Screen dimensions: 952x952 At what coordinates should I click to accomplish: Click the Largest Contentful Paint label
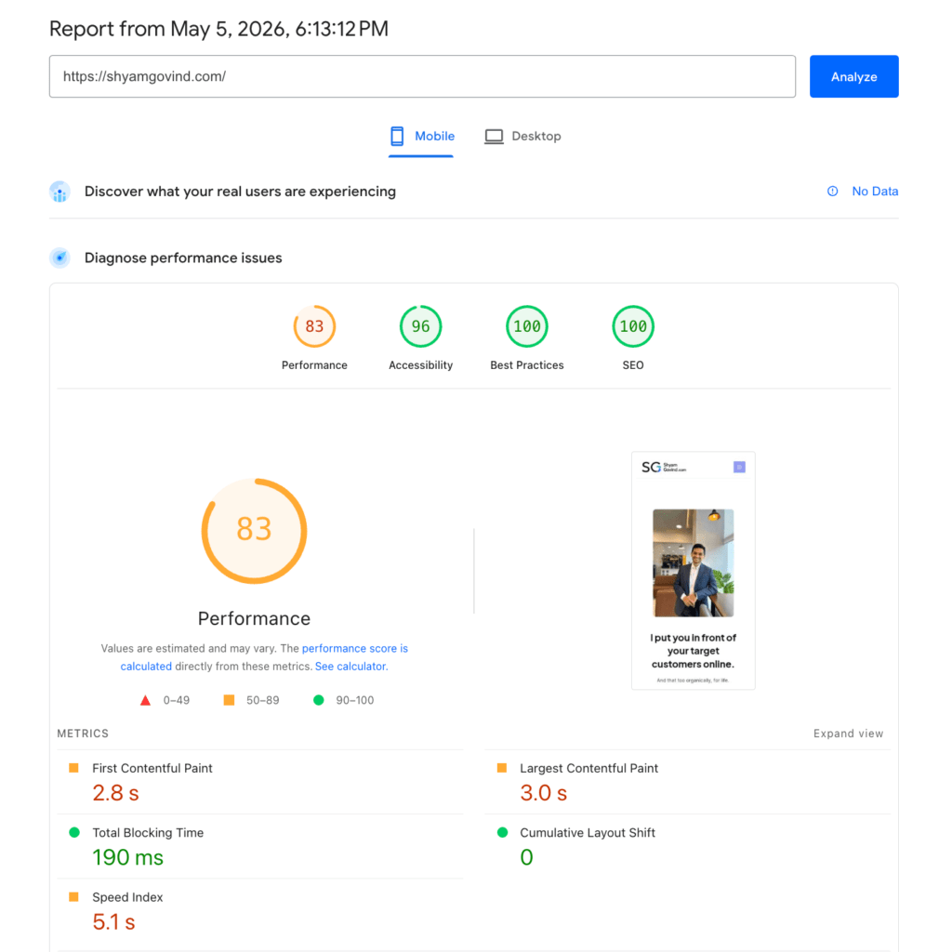588,768
